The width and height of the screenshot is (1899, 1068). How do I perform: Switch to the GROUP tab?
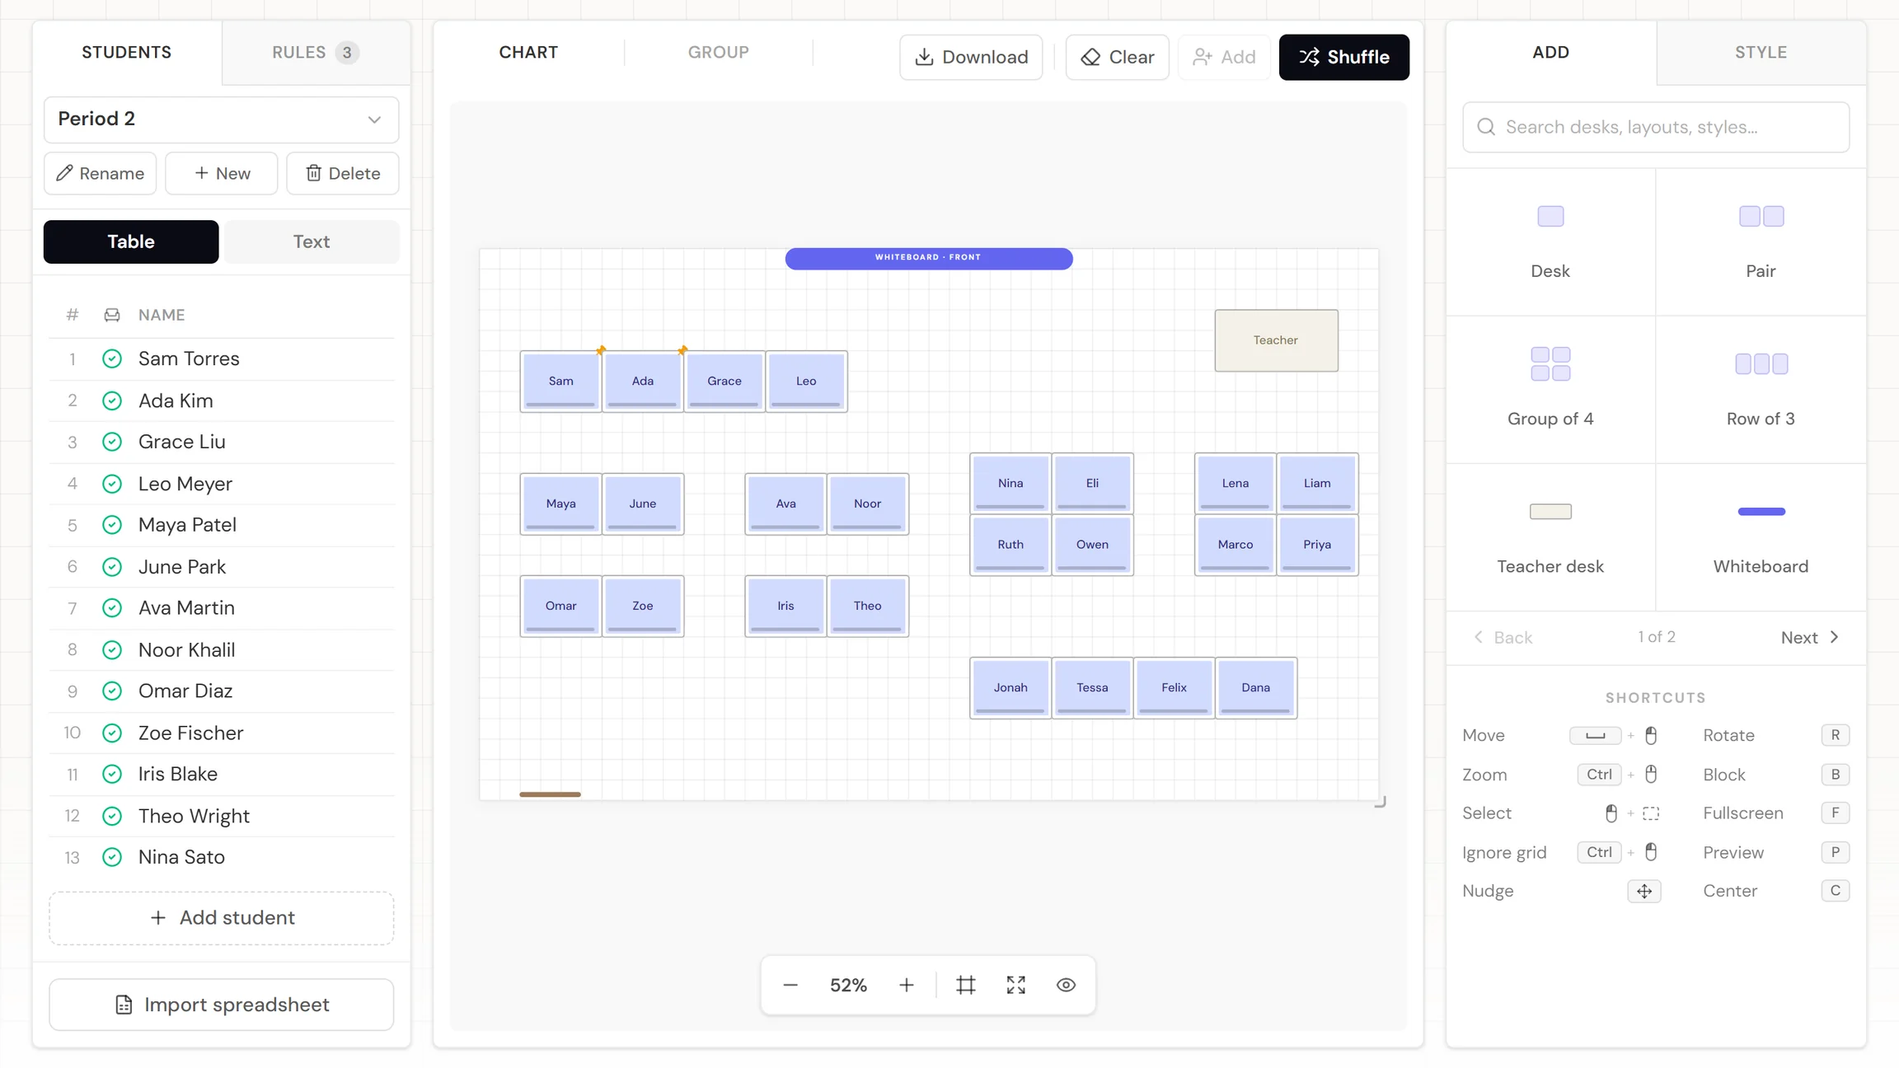(719, 52)
